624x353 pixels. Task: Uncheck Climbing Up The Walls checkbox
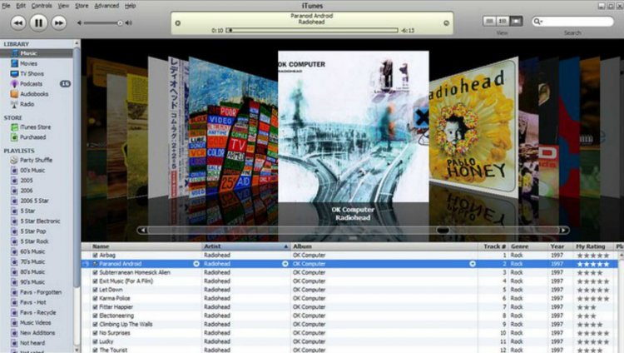pos(95,325)
